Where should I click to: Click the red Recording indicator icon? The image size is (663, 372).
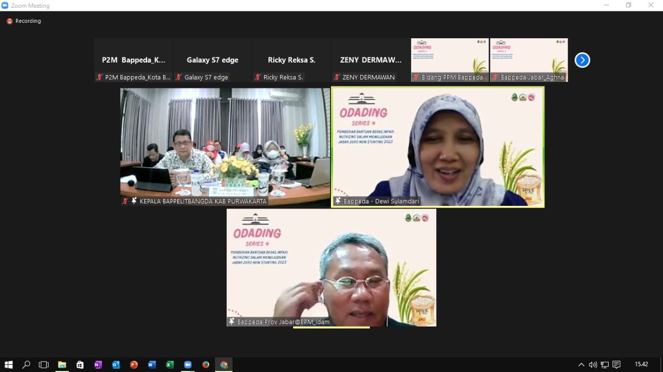coord(9,21)
